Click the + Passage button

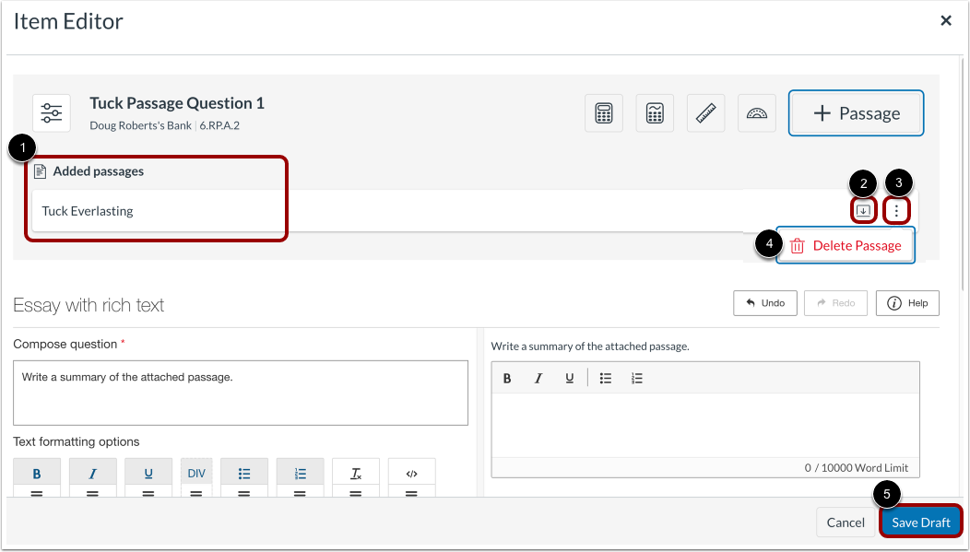pos(857,113)
